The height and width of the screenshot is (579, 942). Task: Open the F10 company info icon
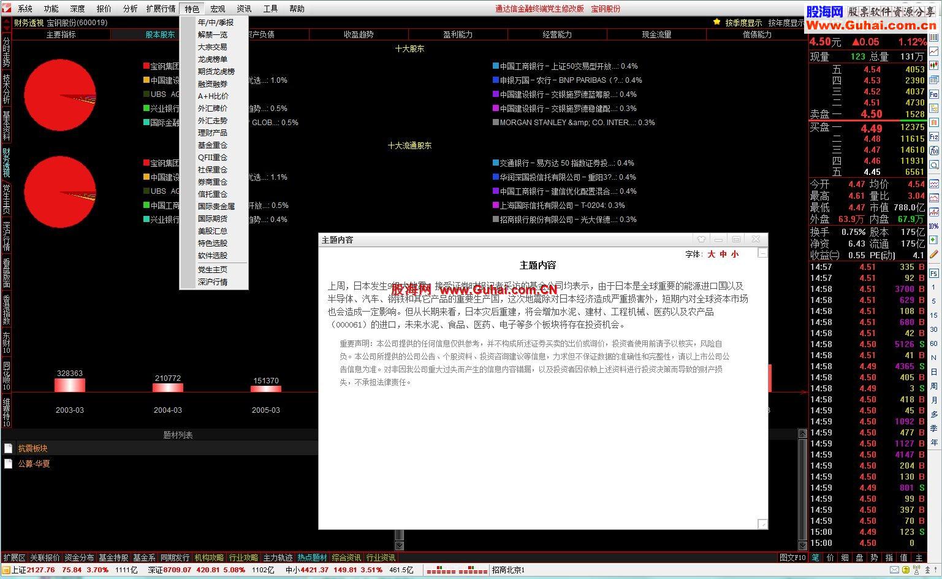934,94
